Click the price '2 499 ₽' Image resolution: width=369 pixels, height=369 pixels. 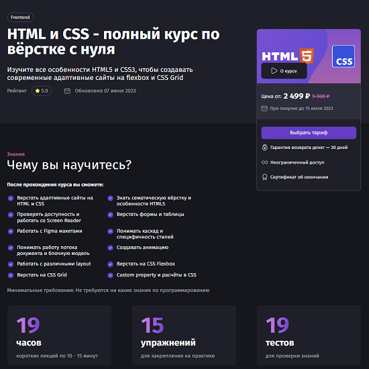click(297, 96)
